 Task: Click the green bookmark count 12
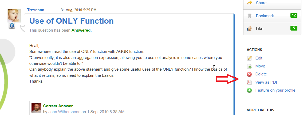294,15
